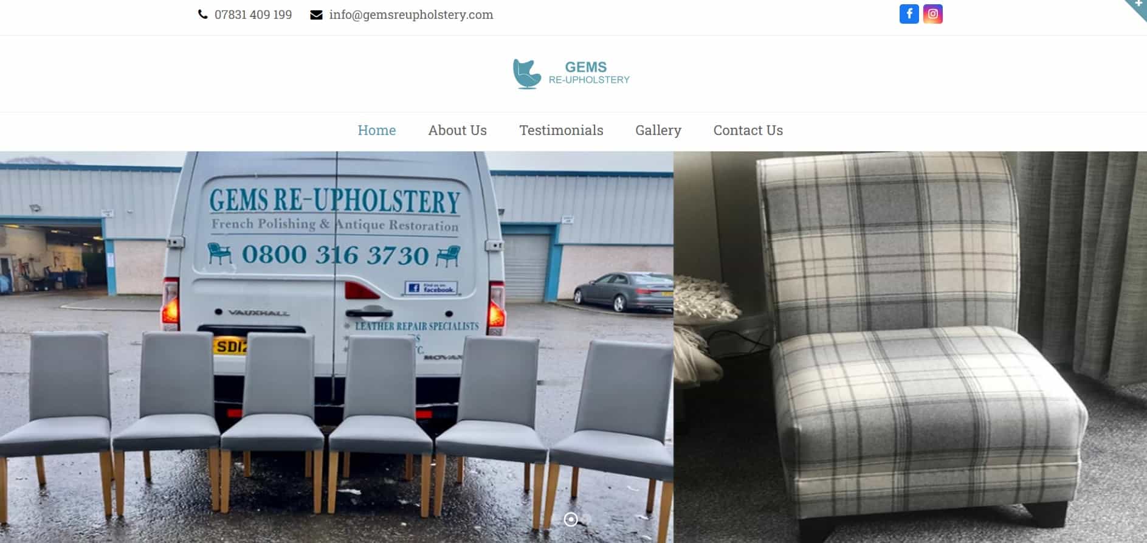Viewport: 1147px width, 543px height.
Task: Go to the Home menu item
Action: (377, 130)
